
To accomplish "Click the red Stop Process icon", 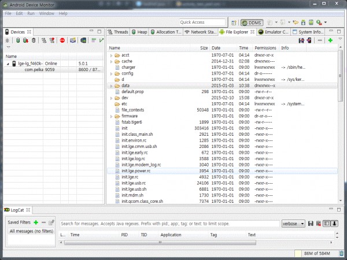I will click(62, 40).
